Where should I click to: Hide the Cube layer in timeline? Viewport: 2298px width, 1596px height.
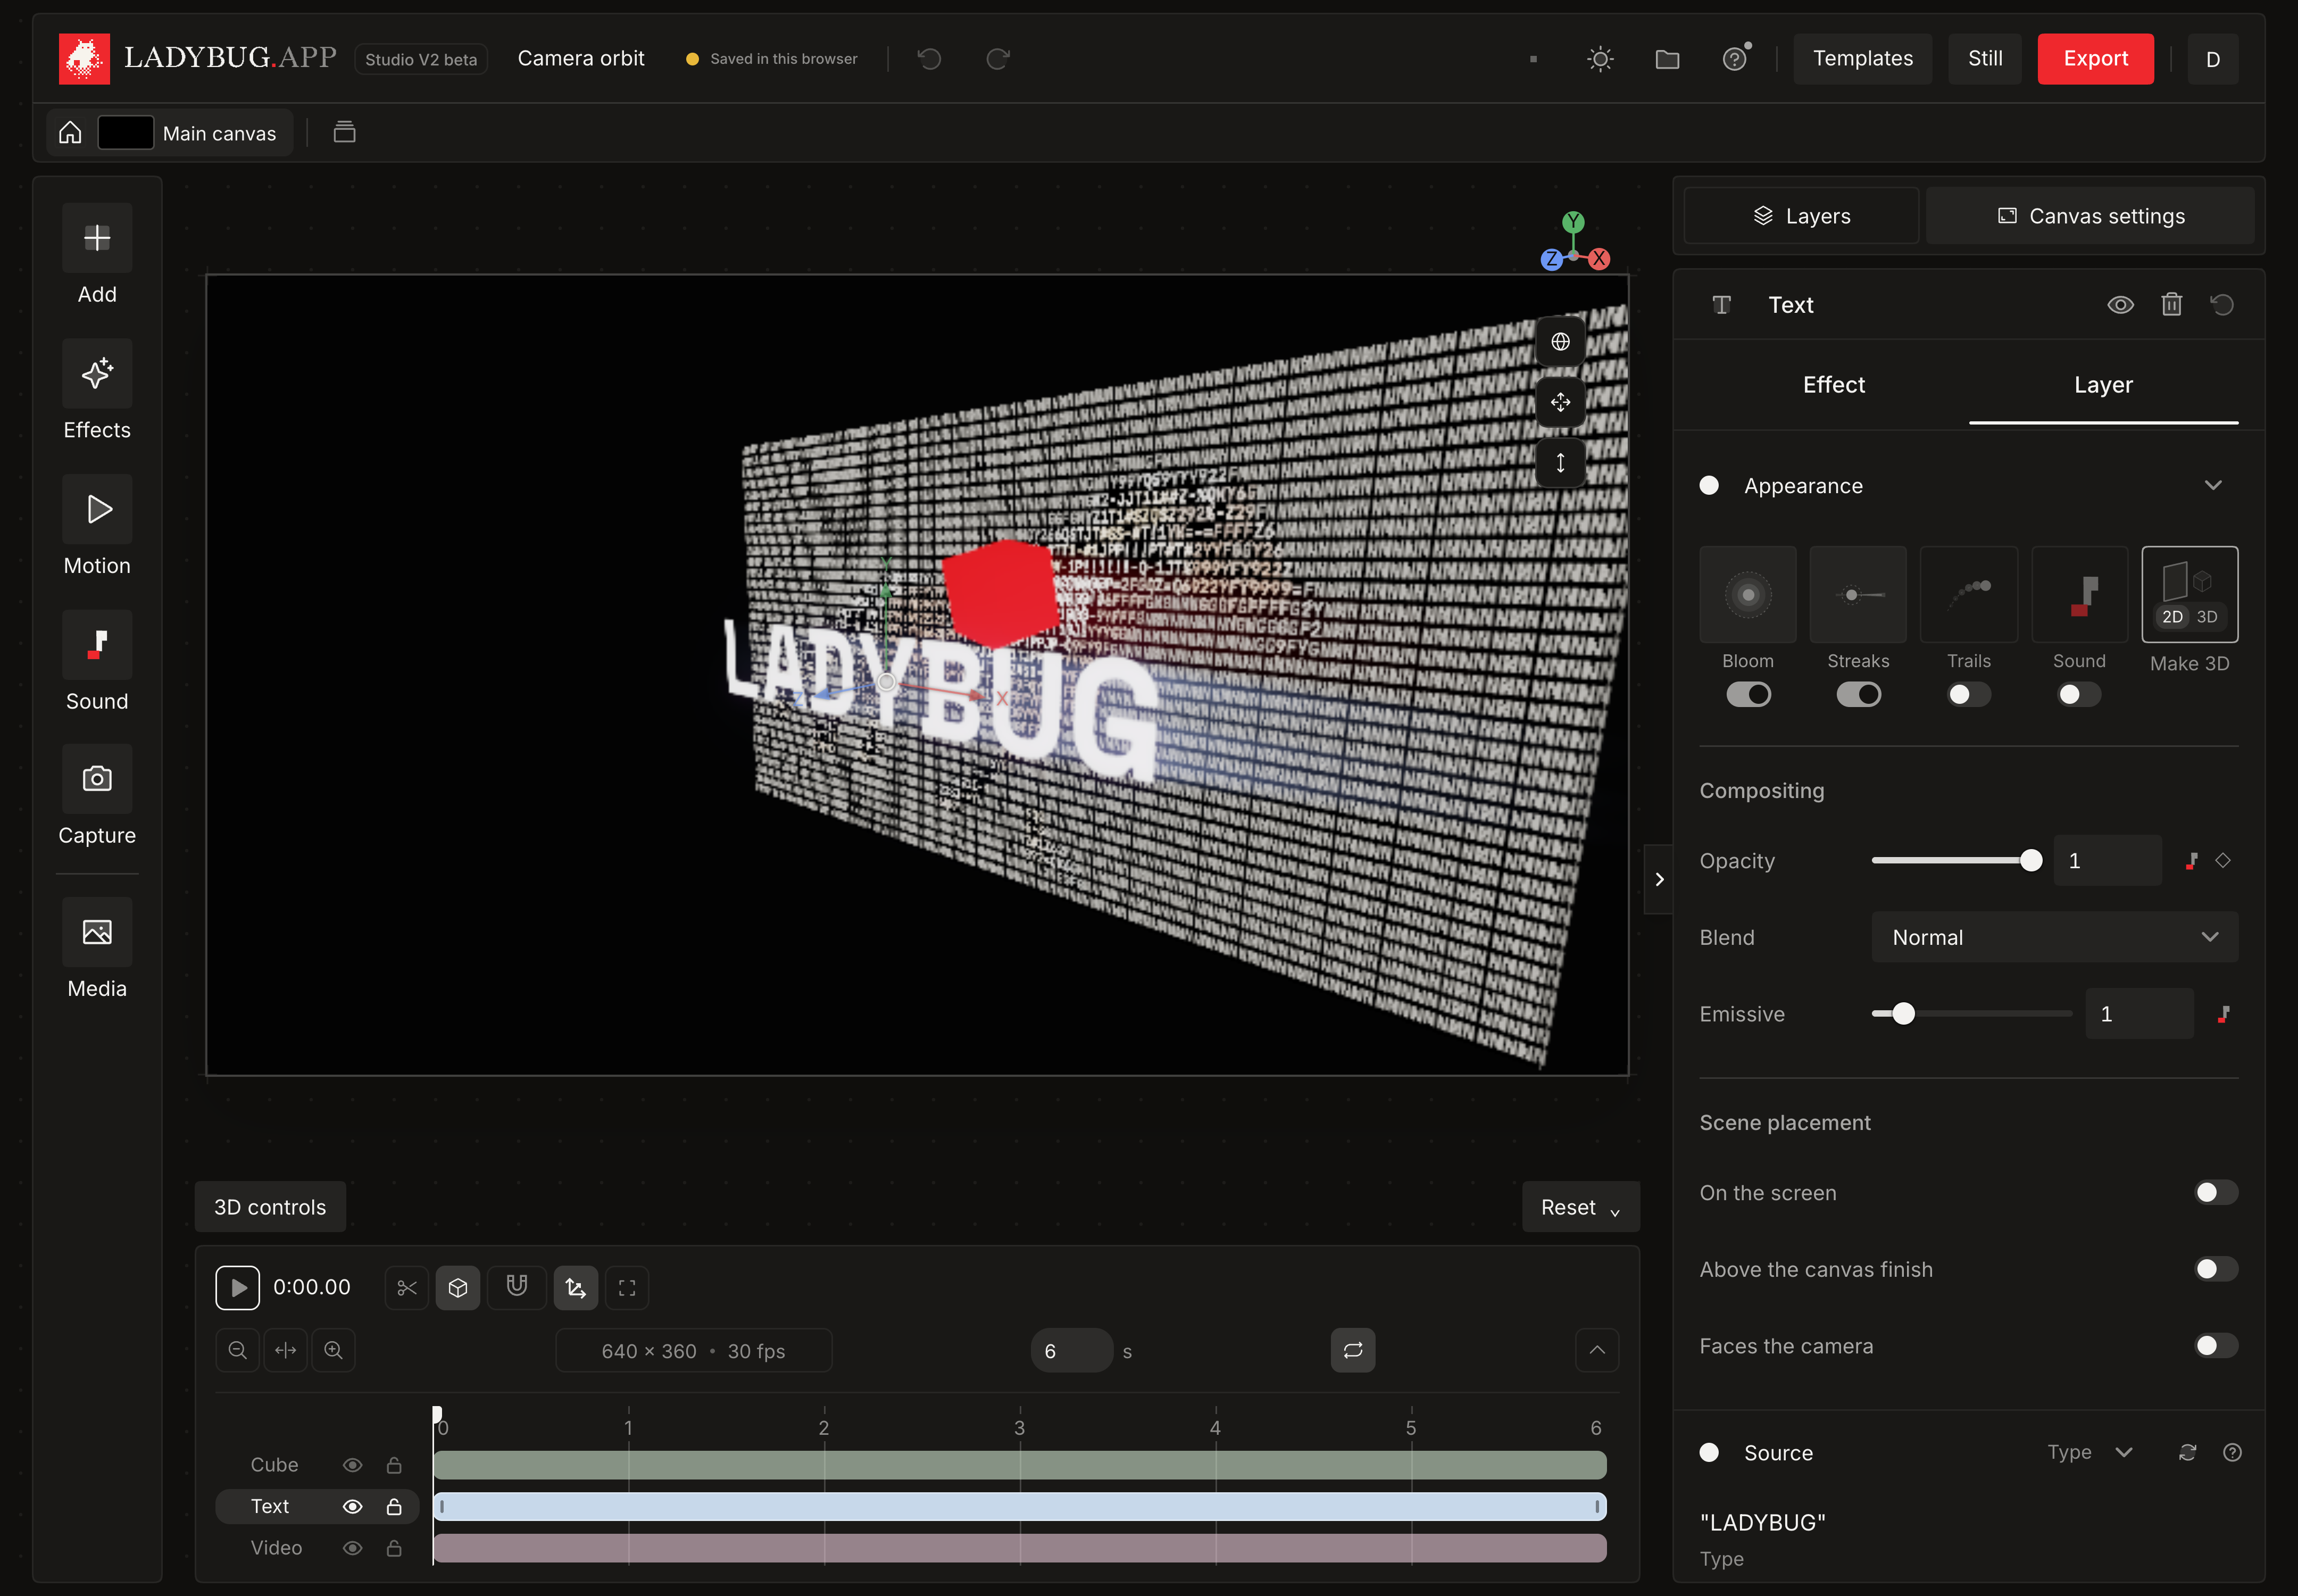352,1465
